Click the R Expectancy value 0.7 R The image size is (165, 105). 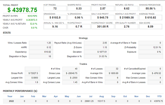click(x=79, y=26)
